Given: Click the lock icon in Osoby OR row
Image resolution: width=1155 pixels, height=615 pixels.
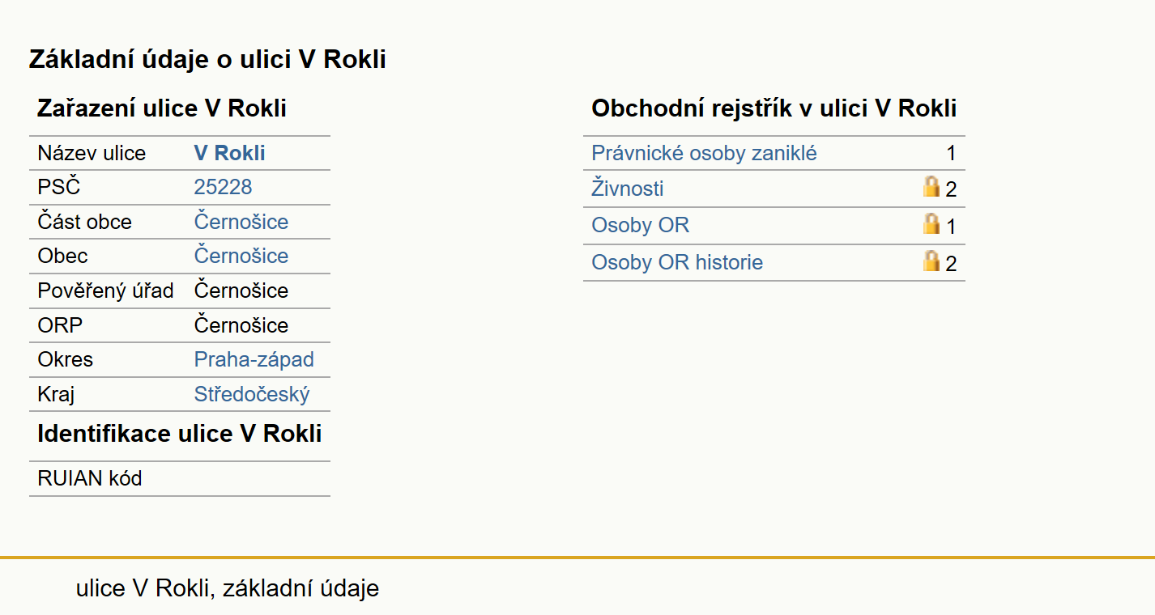Looking at the screenshot, I should tap(931, 224).
